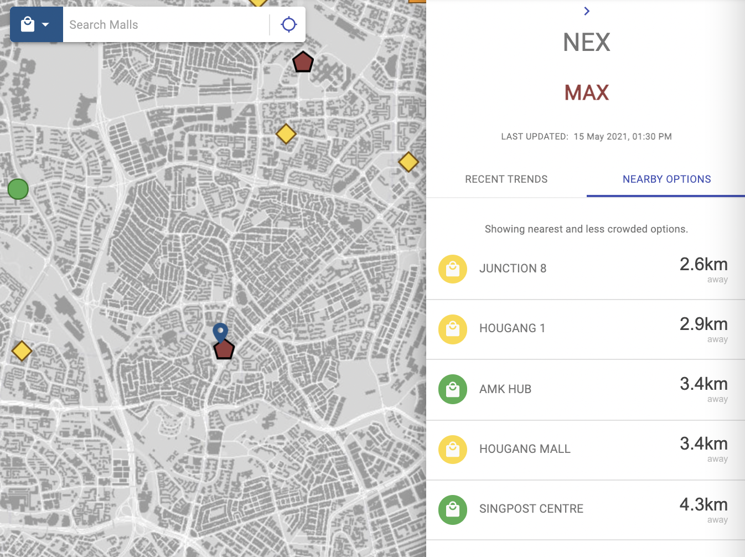Click the Hougang Mall yellow bag icon
Viewport: 745px width, 557px height.
(x=453, y=450)
